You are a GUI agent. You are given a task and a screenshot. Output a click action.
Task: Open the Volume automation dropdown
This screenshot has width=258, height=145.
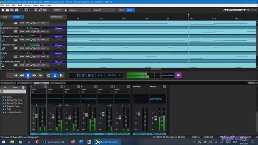80,10
